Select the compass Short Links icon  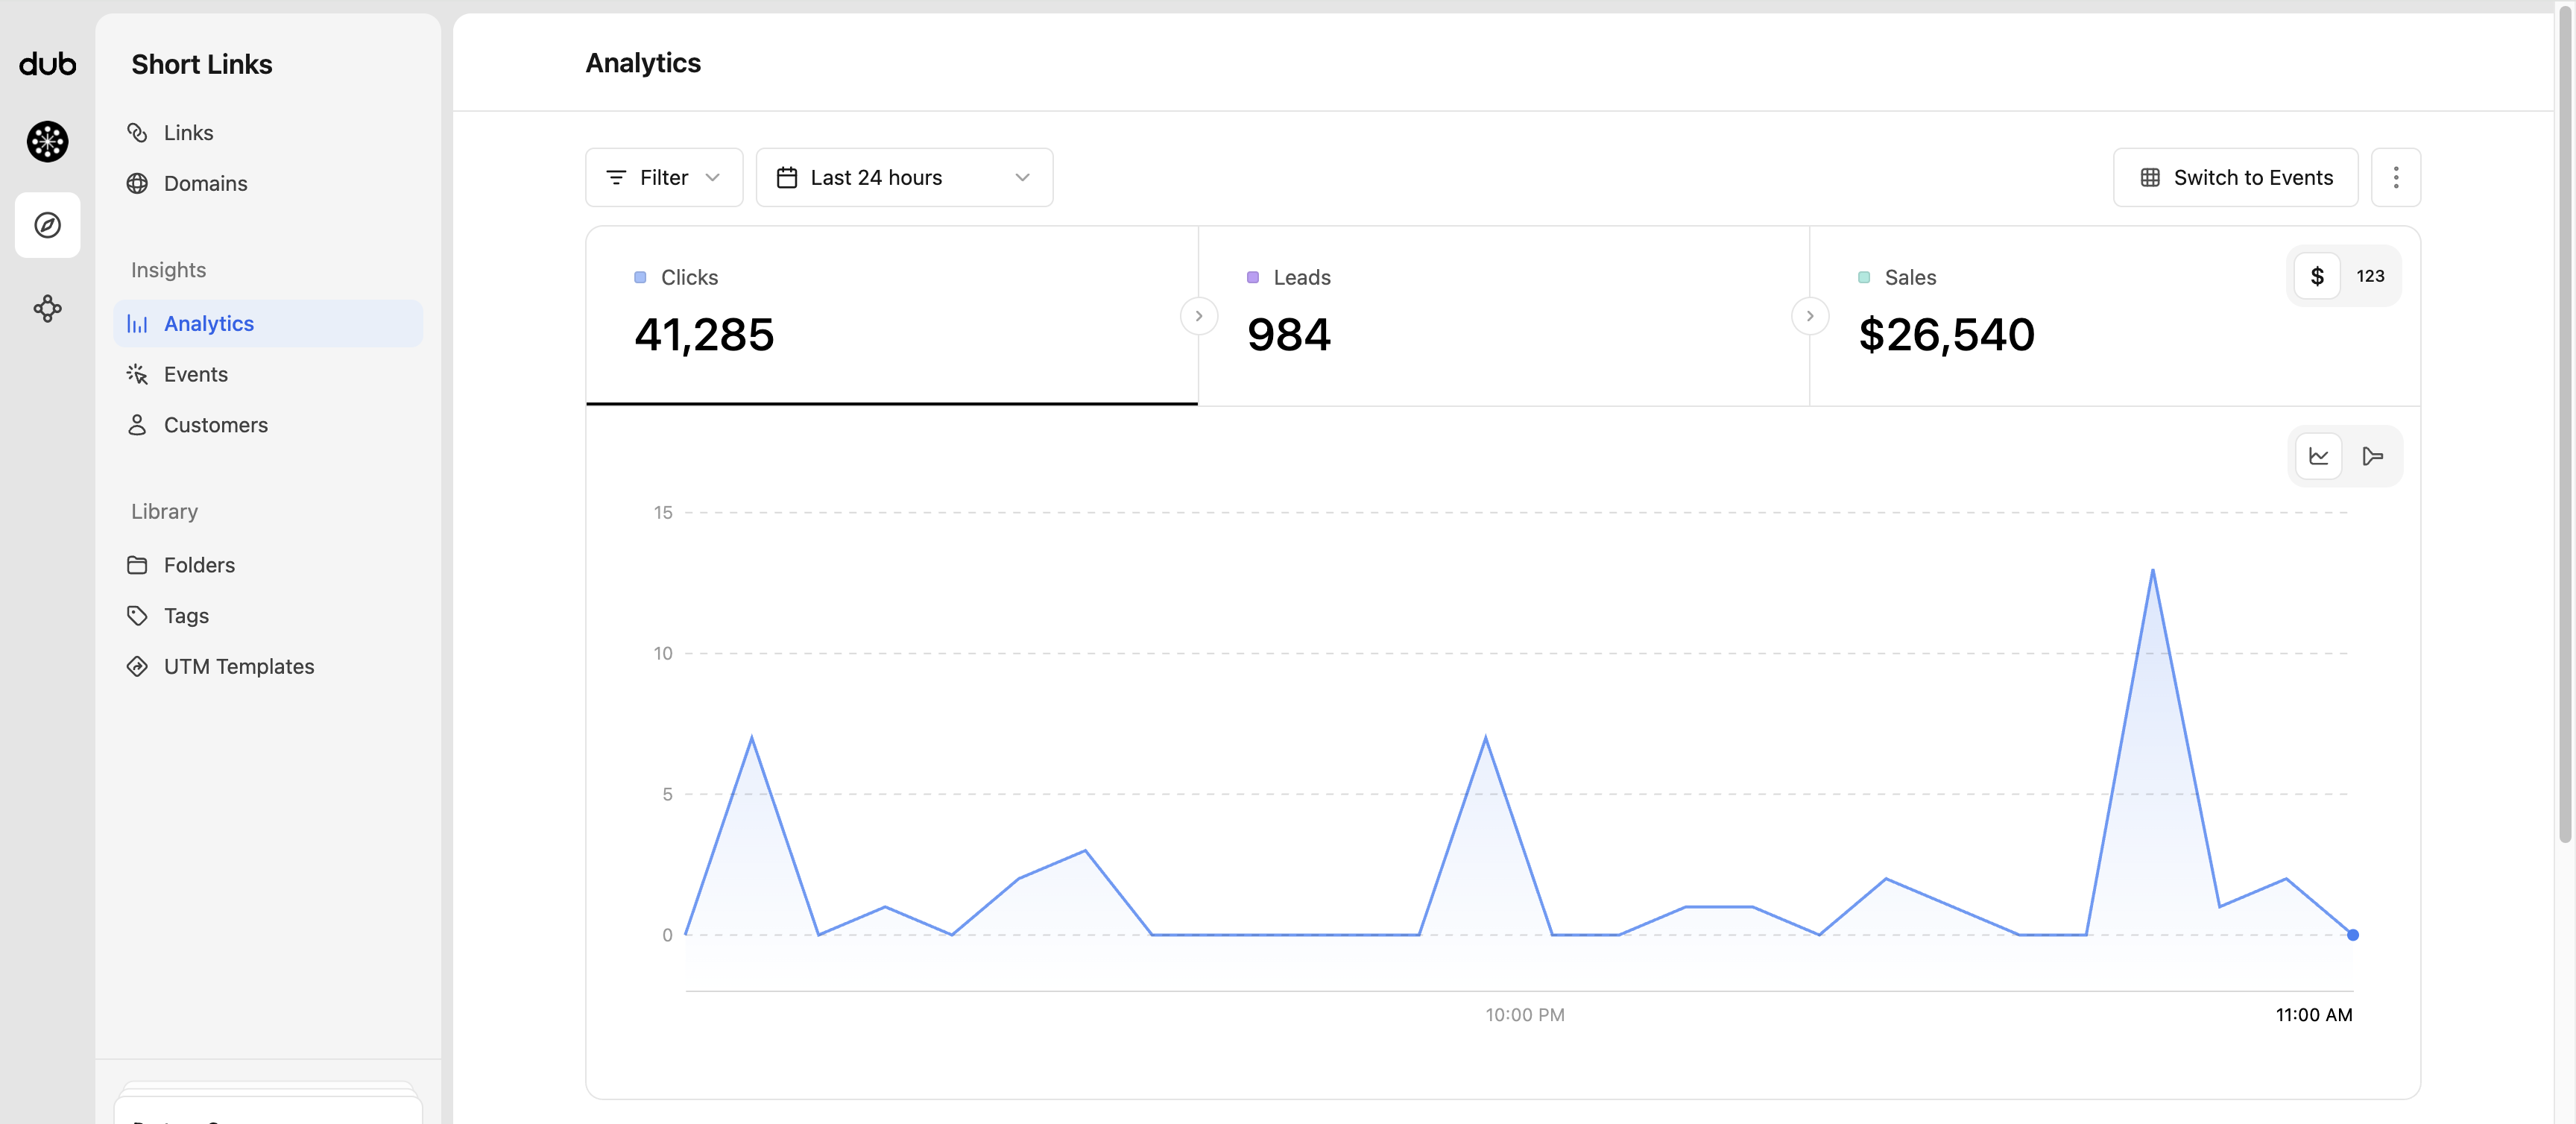click(47, 225)
